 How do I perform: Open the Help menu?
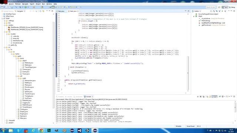tap(55, 4)
